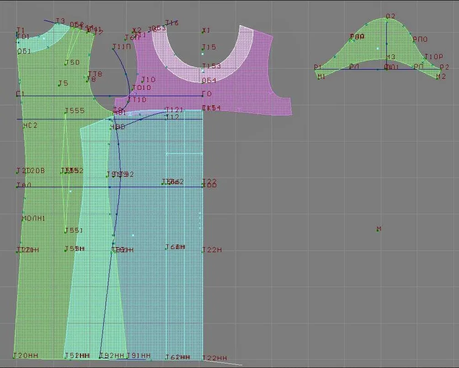Select point label "Т3" at the shoulder
The image size is (459, 368).
pyautogui.click(x=60, y=21)
